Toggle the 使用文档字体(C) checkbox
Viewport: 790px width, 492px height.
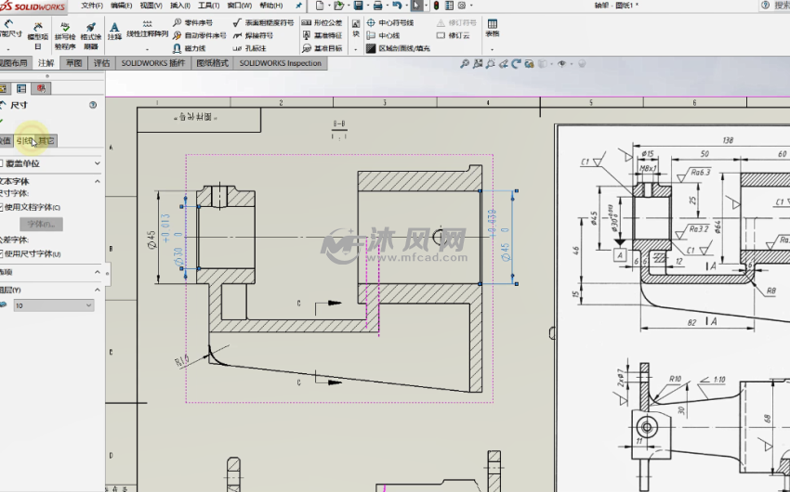[x=2, y=207]
